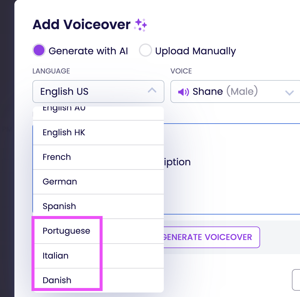Select the Generate with AI radio option
The width and height of the screenshot is (300, 297).
39,50
